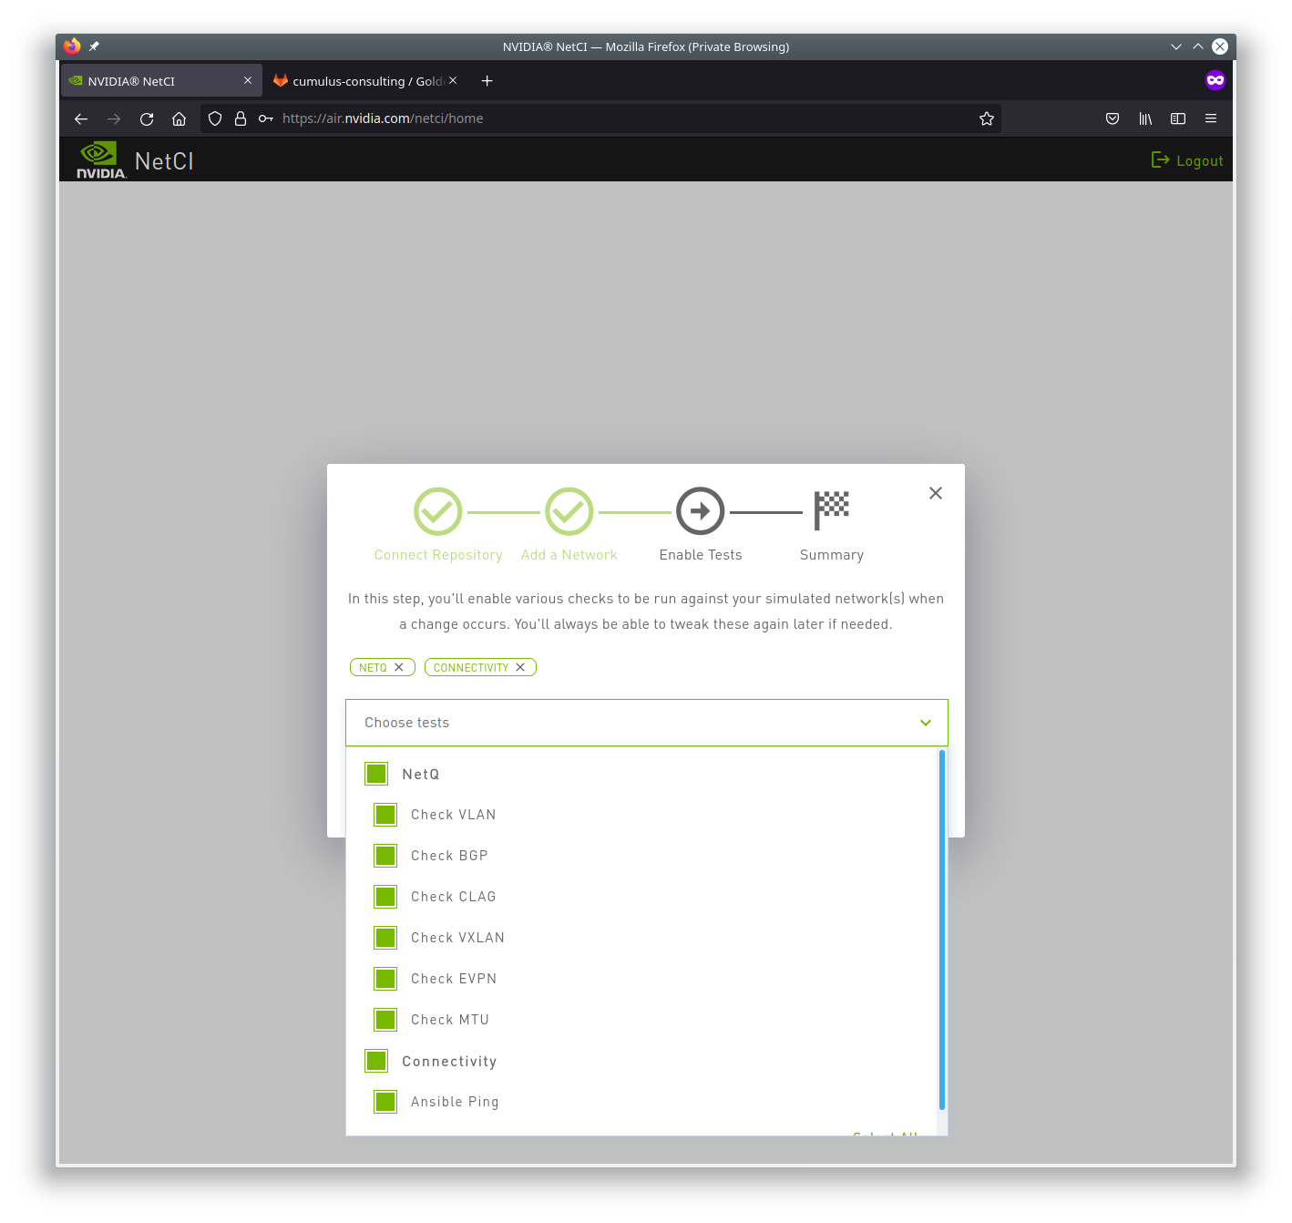The height and width of the screenshot is (1223, 1292).
Task: Click the Logout link
Action: (1187, 160)
